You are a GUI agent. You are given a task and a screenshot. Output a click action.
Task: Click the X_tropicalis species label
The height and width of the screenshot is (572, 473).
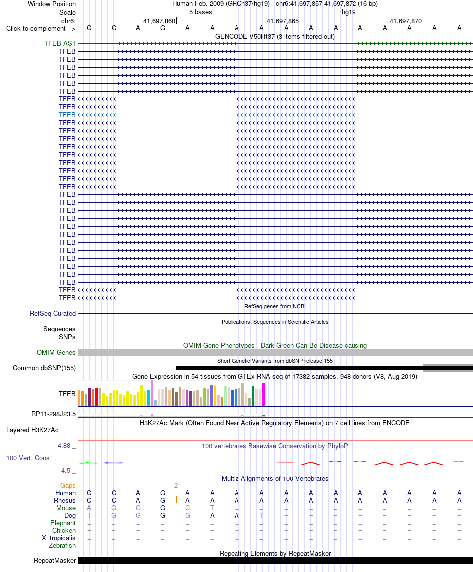[x=58, y=538]
